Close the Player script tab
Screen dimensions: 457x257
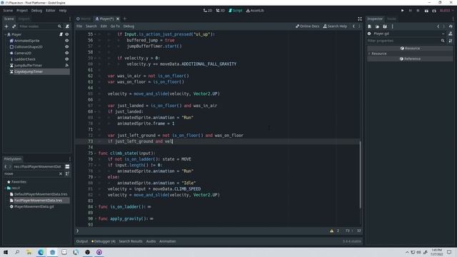pyautogui.click(x=118, y=19)
